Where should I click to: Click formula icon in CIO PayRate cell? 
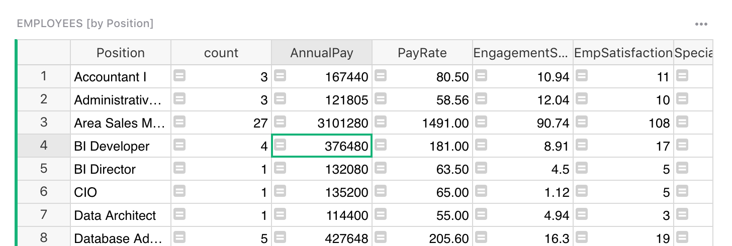click(x=381, y=191)
